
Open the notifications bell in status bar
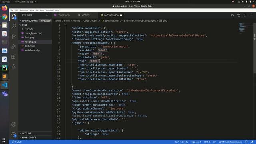pyautogui.click(x=252, y=142)
